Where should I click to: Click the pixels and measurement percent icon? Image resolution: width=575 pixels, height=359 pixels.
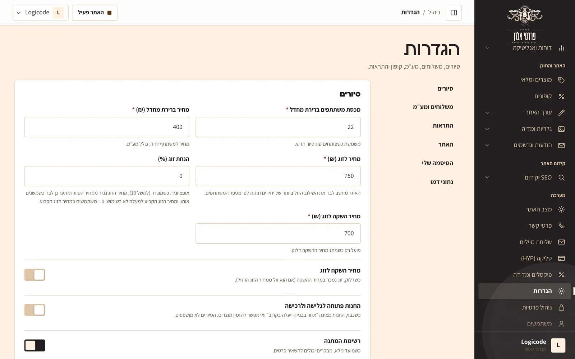[561, 275]
